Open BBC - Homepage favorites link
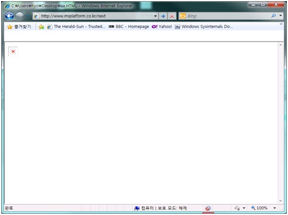The height and width of the screenshot is (215, 288). [129, 27]
